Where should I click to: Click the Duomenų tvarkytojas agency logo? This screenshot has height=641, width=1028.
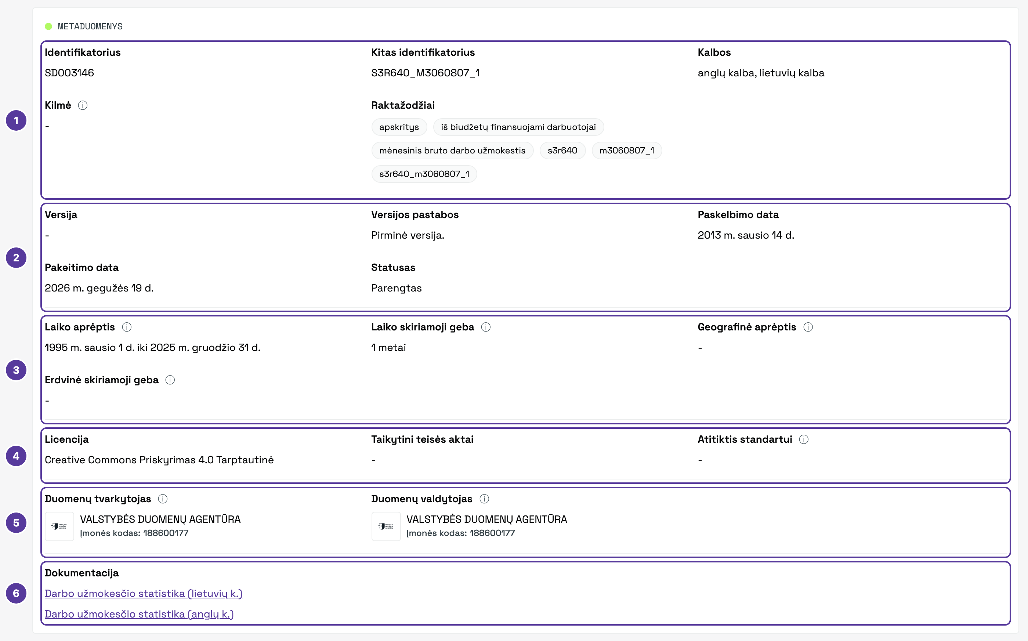[x=59, y=526]
